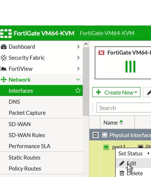Click the Security Fabric icon
The height and width of the screenshot is (177, 151).
4,58
